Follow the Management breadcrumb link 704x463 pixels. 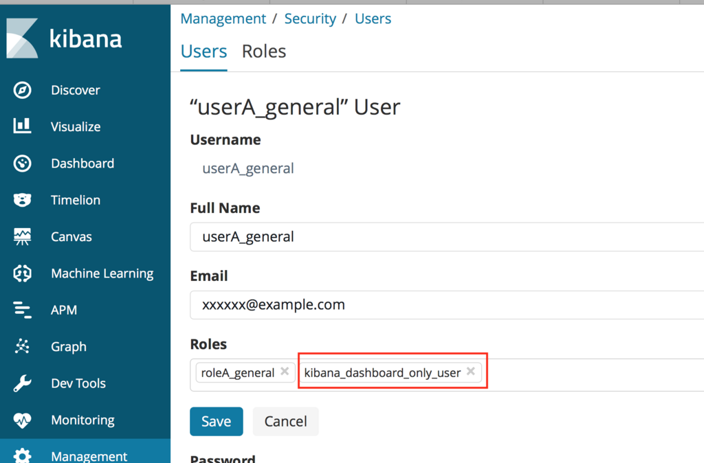223,19
